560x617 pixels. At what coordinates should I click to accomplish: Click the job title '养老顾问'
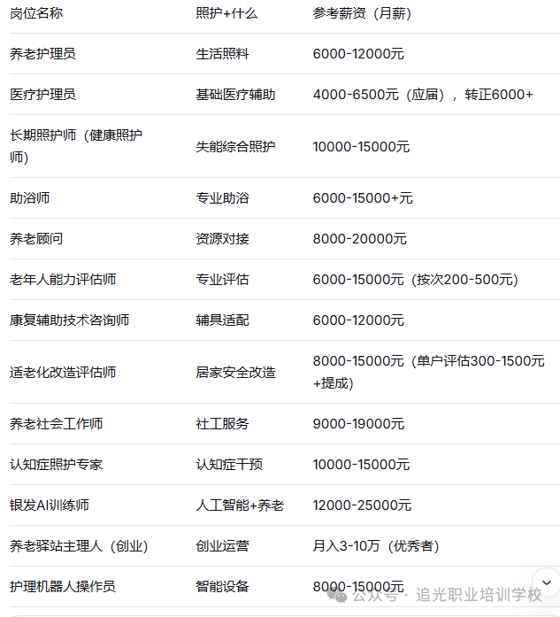[36, 239]
